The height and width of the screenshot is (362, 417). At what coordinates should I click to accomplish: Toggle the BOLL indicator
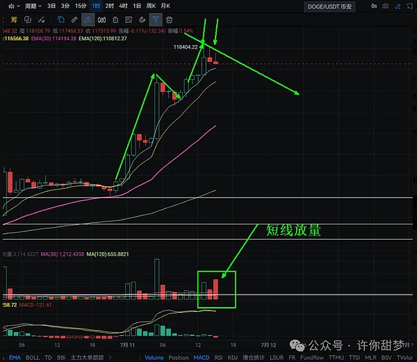tap(33, 357)
